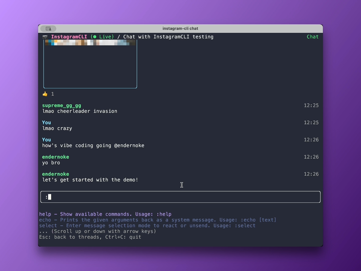Click the green Live status dot
This screenshot has height=271, width=361.
94,37
